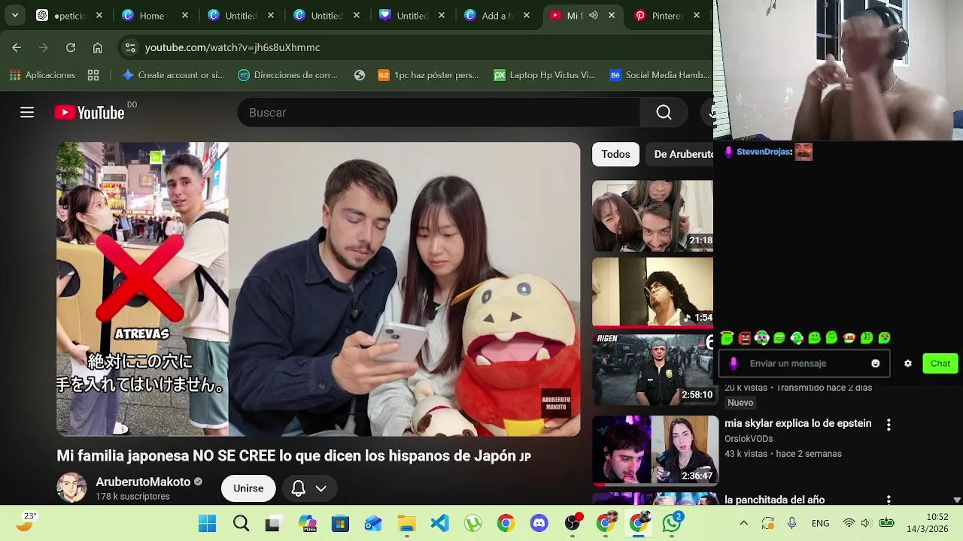Mute the audio on the YouTube tab
Viewport: 963px width, 541px height.
point(594,15)
